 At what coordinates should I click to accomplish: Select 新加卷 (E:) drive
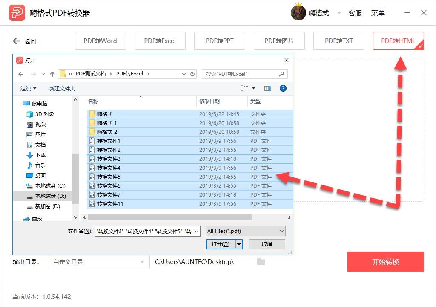pos(43,206)
